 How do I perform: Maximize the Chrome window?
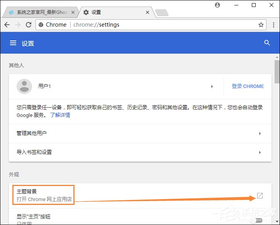[x=254, y=5]
